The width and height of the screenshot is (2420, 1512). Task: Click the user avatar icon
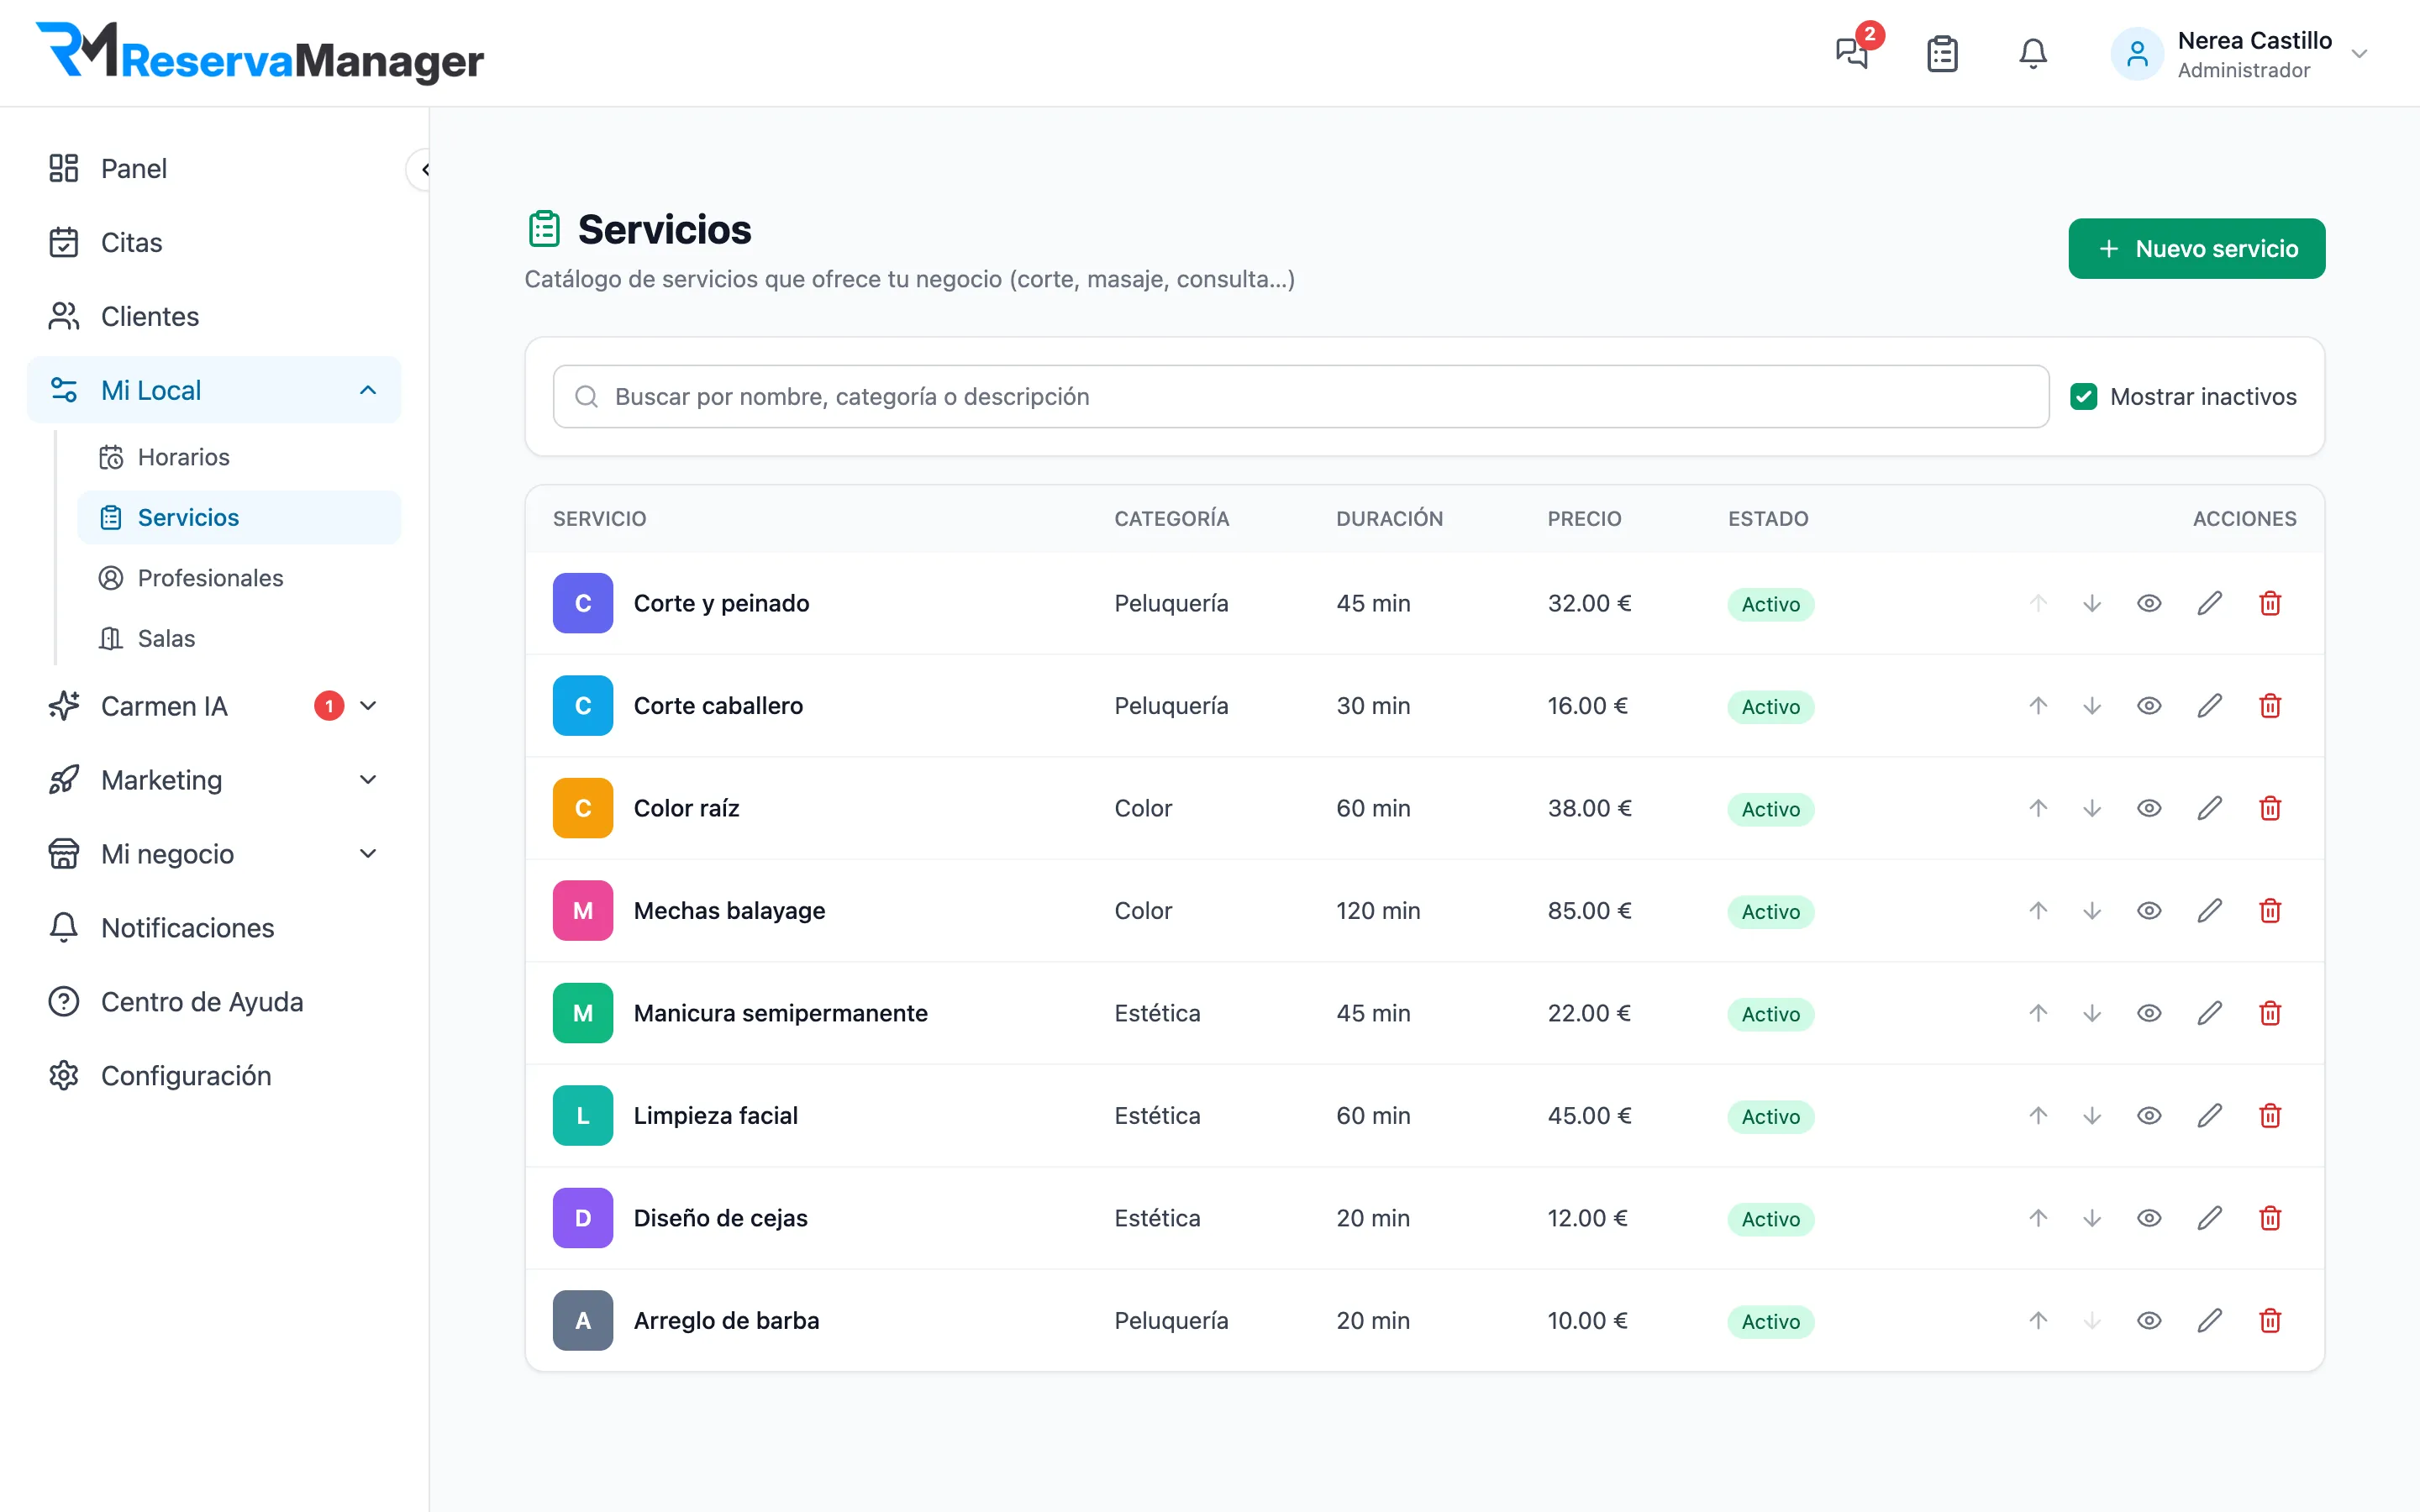pyautogui.click(x=2137, y=54)
